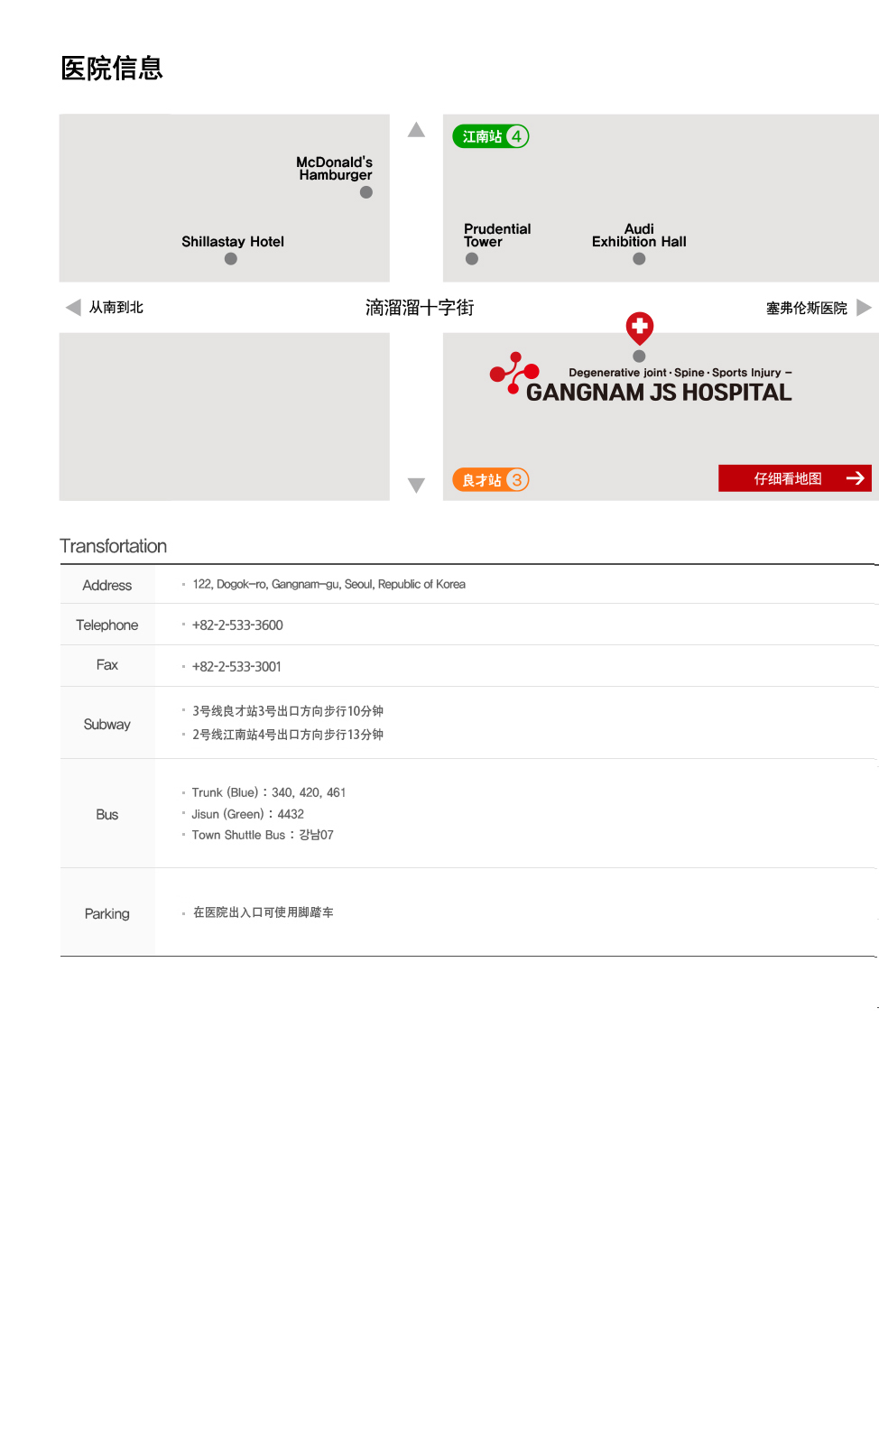Click the address 122, Dogok-ro text
Viewport: 879px width, 1453px height.
[x=328, y=585]
